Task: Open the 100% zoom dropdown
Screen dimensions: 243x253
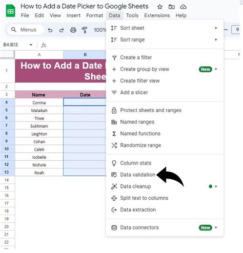Action: (x=100, y=30)
